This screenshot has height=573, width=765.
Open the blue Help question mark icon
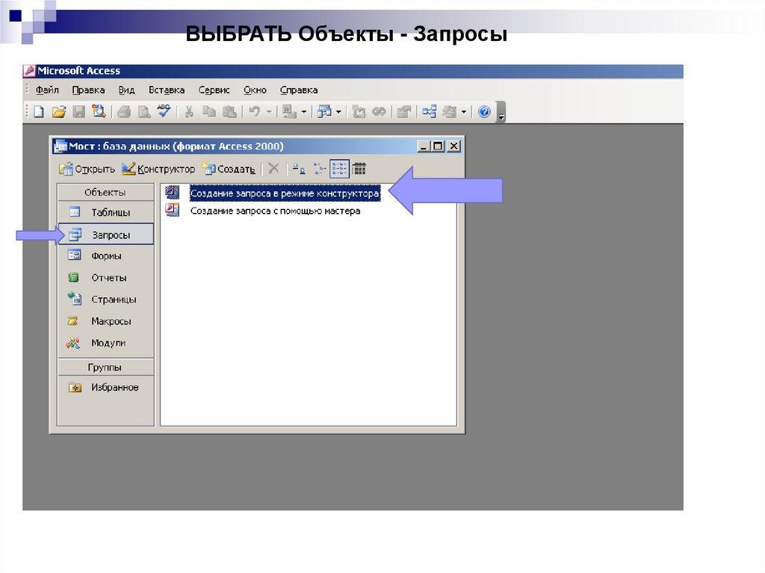[484, 112]
